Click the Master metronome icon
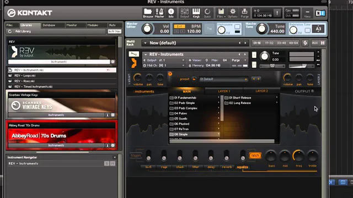This screenshot has width=353, height=198. [159, 13]
